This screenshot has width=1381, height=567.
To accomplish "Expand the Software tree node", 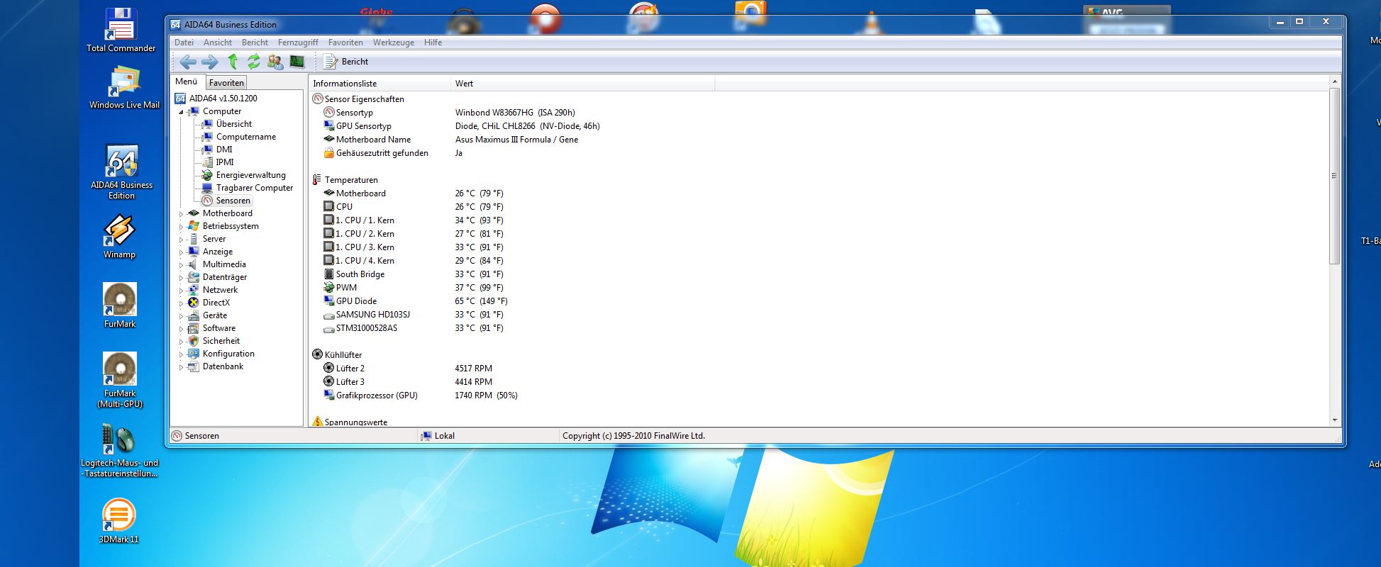I will tap(181, 329).
